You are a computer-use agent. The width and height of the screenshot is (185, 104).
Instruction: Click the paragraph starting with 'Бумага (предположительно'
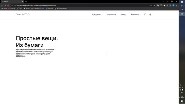pos(35,53)
